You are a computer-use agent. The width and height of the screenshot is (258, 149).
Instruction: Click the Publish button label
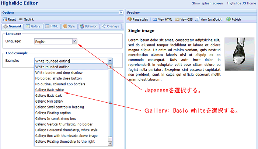point(236,19)
